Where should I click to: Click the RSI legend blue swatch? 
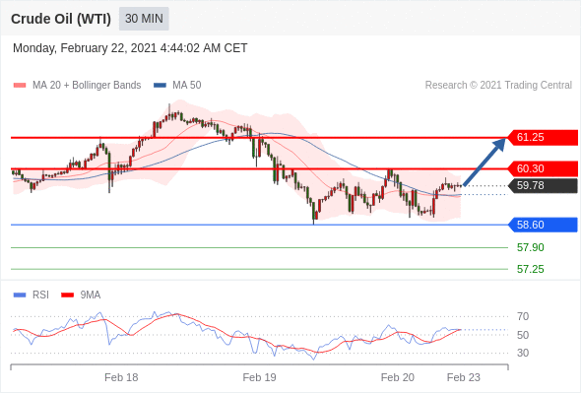(x=20, y=295)
